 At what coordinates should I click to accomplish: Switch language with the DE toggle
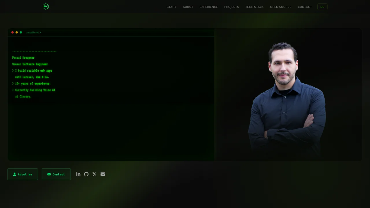pyautogui.click(x=322, y=7)
